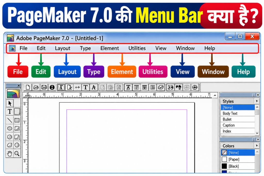Select the Pointer arrow tool in toolbox
Screen dimensions: 264x176
click(x=10, y=103)
